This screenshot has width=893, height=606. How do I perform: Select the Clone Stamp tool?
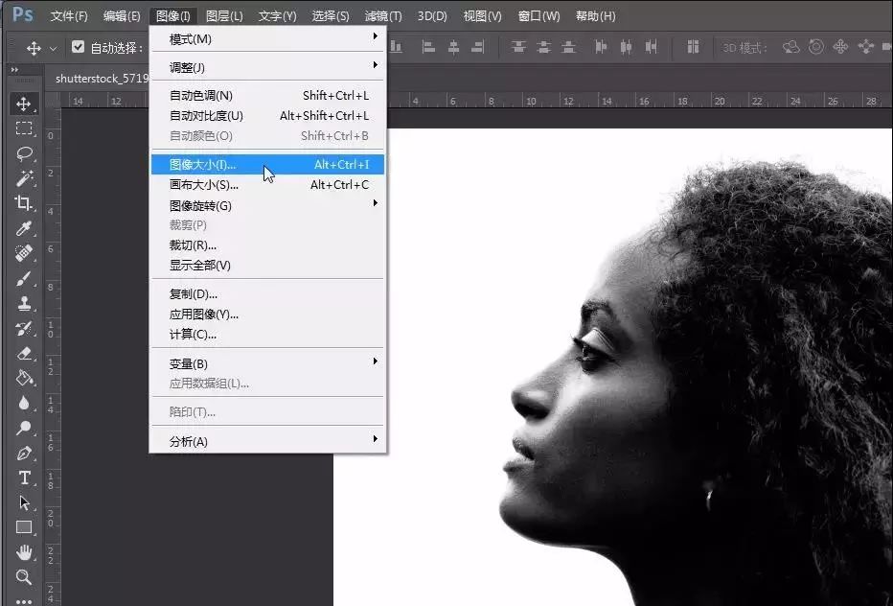(x=24, y=303)
